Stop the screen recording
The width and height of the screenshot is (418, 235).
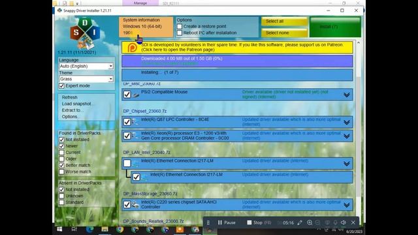(259, 223)
